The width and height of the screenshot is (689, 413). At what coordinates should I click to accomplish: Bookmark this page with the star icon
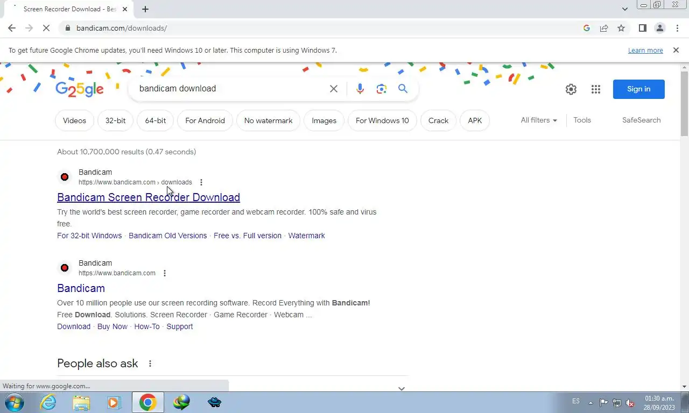click(621, 28)
